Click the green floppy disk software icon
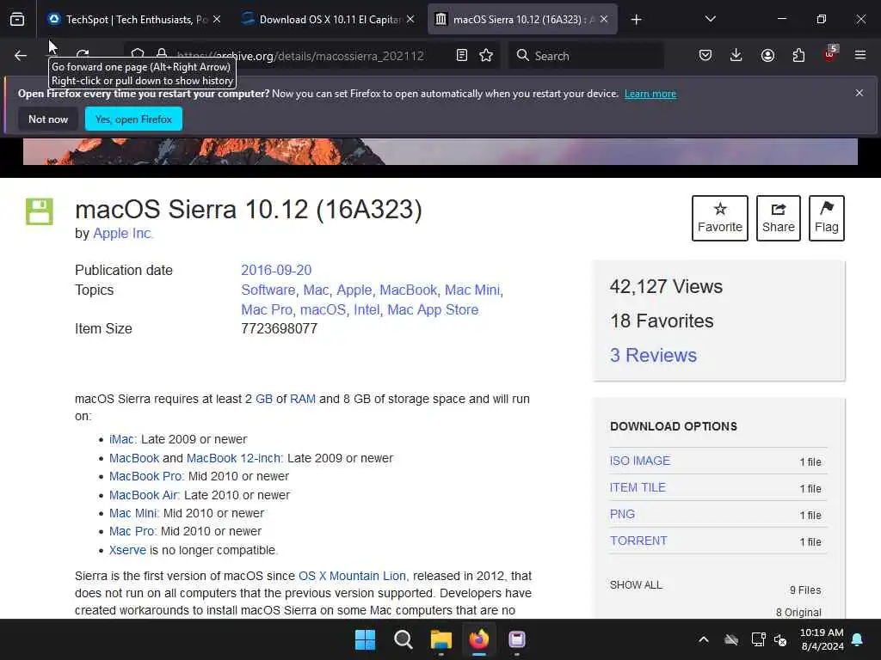The height and width of the screenshot is (660, 881). click(x=40, y=211)
